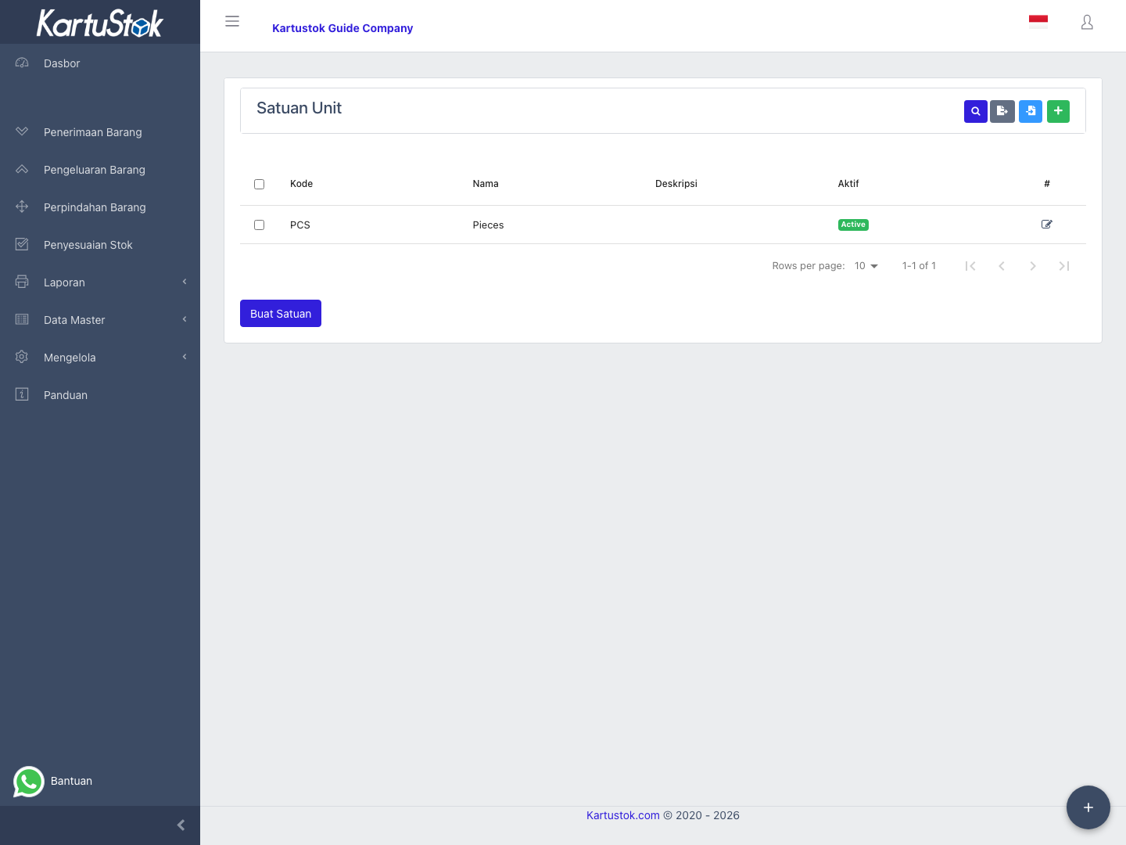Open Perpindahan Barang menu item
The image size is (1126, 845).
click(100, 207)
